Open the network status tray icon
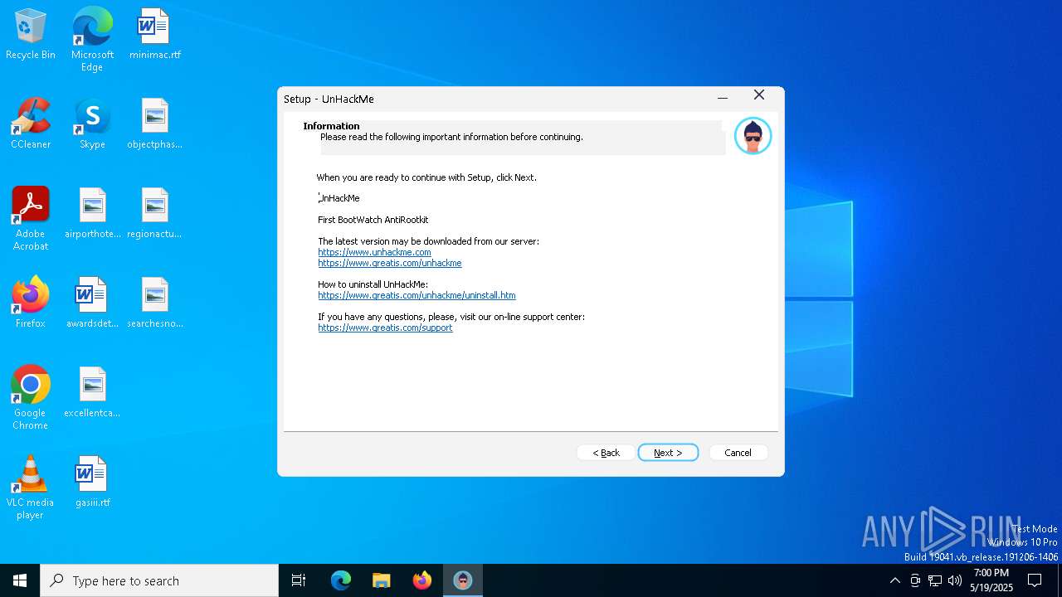Viewport: 1062px width, 597px height. (935, 580)
